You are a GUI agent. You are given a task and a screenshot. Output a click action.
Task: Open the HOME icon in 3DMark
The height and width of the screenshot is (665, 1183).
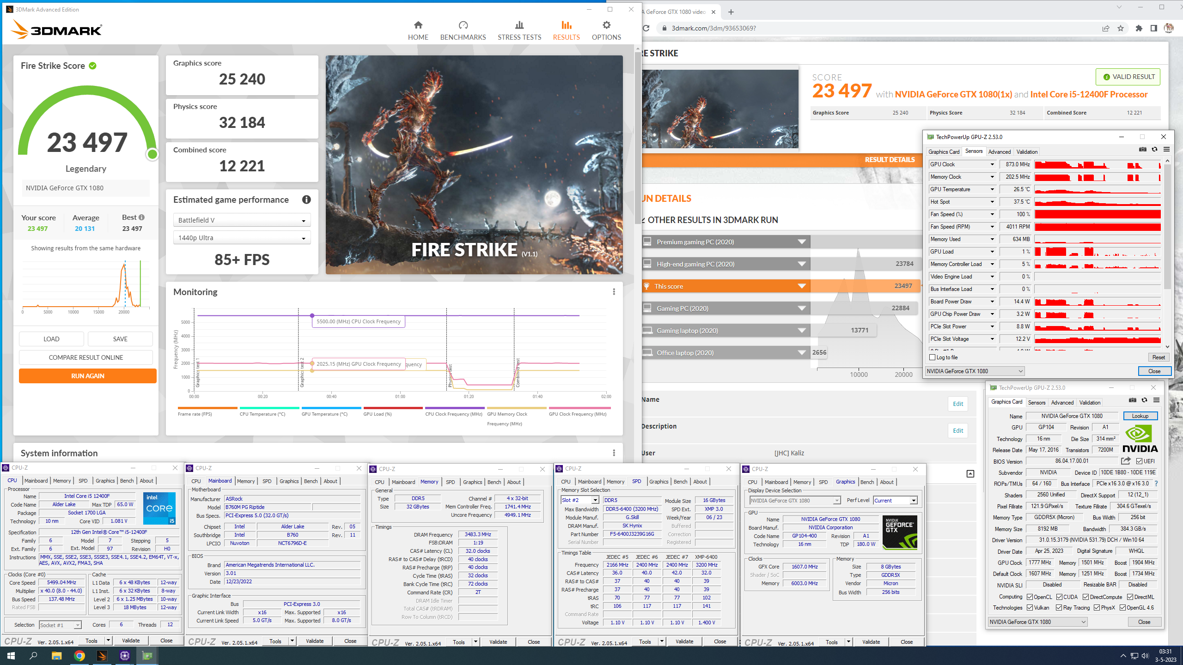(418, 30)
